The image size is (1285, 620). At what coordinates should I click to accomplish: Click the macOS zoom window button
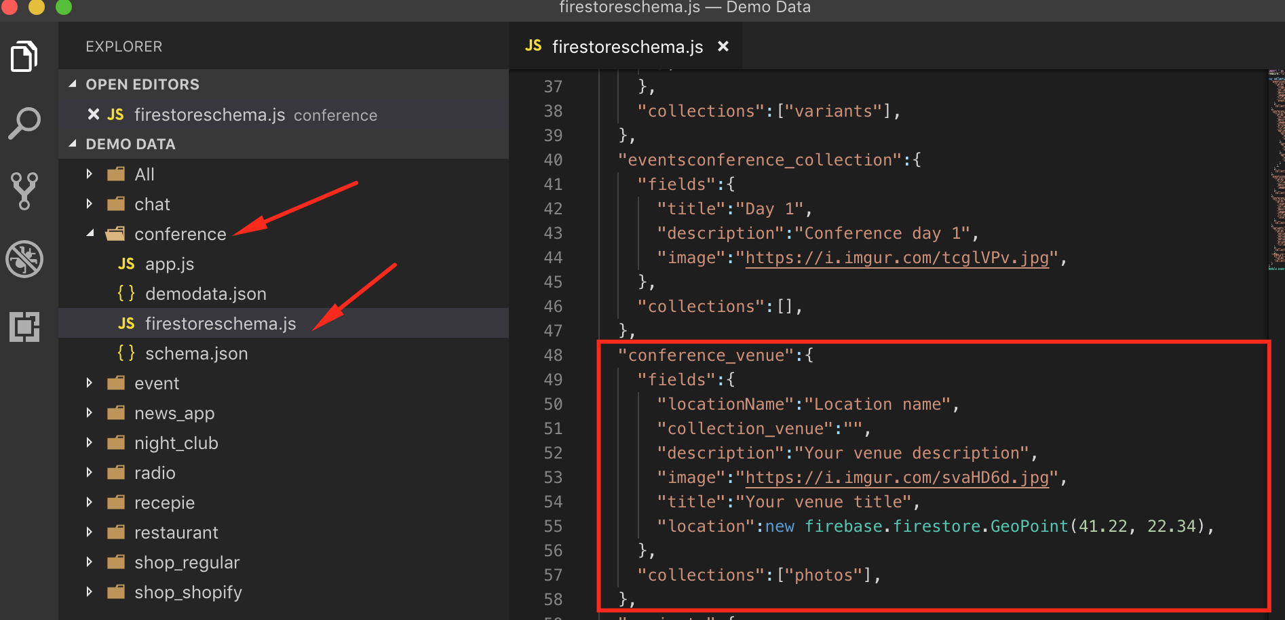(x=64, y=7)
